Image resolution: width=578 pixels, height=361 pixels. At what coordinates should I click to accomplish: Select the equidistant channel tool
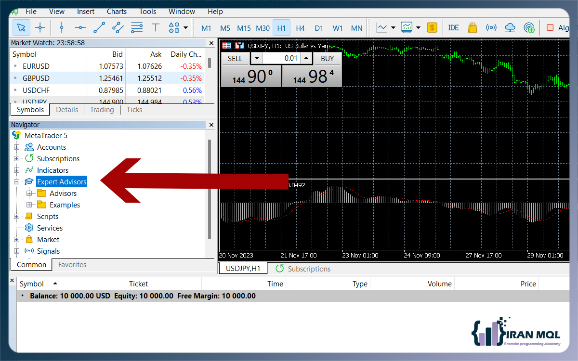tap(118, 27)
